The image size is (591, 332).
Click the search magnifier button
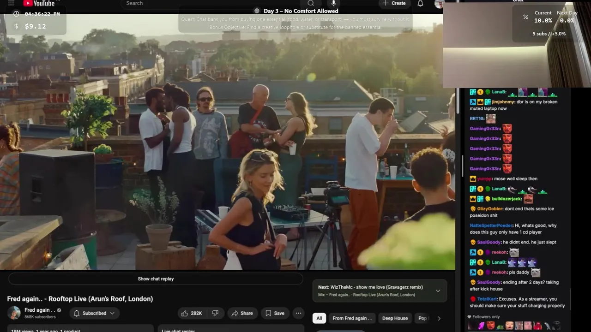pyautogui.click(x=311, y=3)
